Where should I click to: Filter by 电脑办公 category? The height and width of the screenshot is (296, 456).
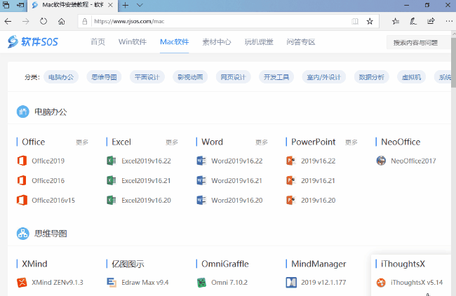point(61,77)
